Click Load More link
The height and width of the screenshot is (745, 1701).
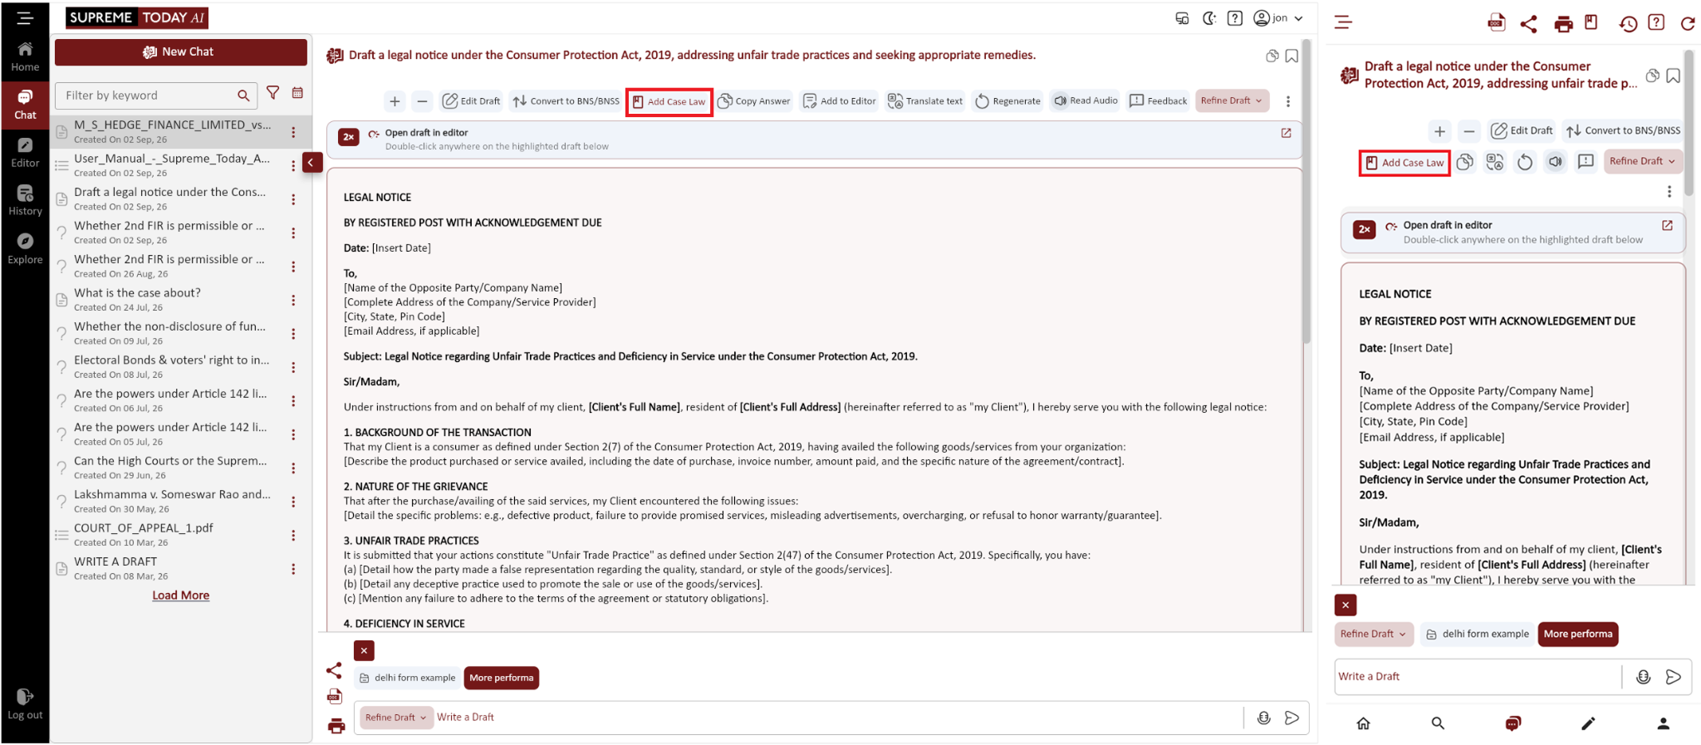pyautogui.click(x=181, y=596)
